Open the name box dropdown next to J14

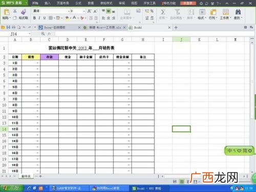[x=30, y=34]
